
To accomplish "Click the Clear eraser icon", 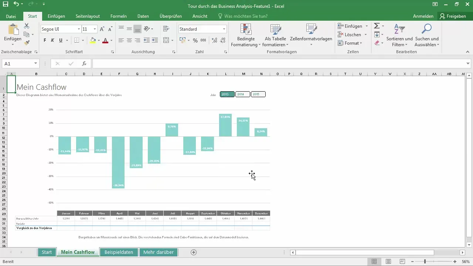I will click(x=377, y=43).
